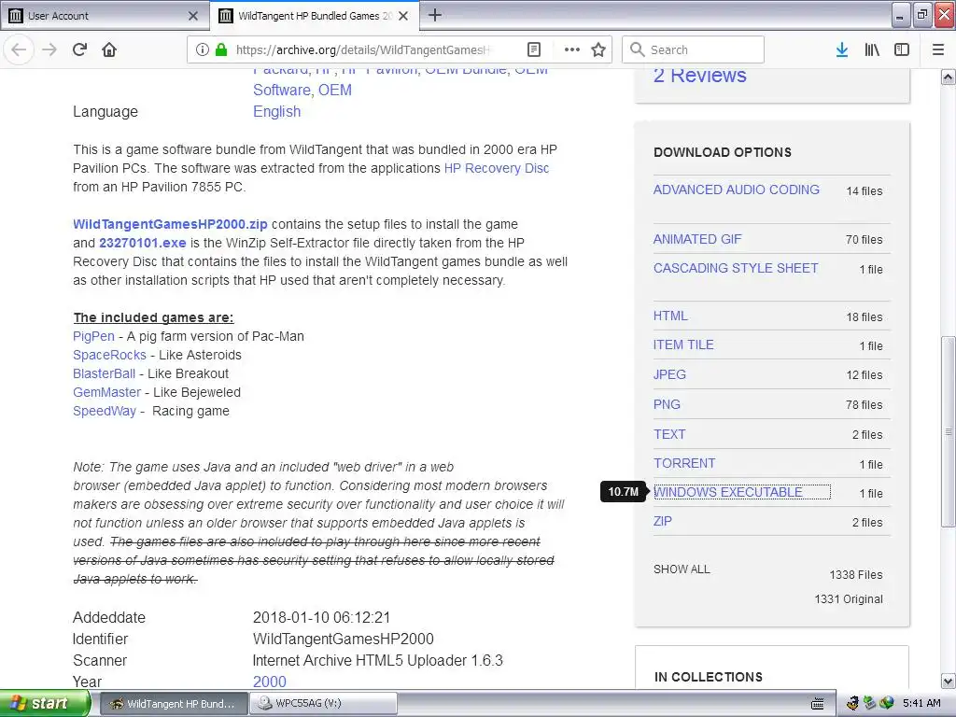Click the scrollbar down arrow
Image resolution: width=956 pixels, height=717 pixels.
click(x=948, y=681)
